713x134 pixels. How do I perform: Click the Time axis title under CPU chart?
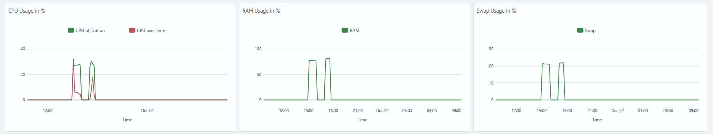click(127, 120)
